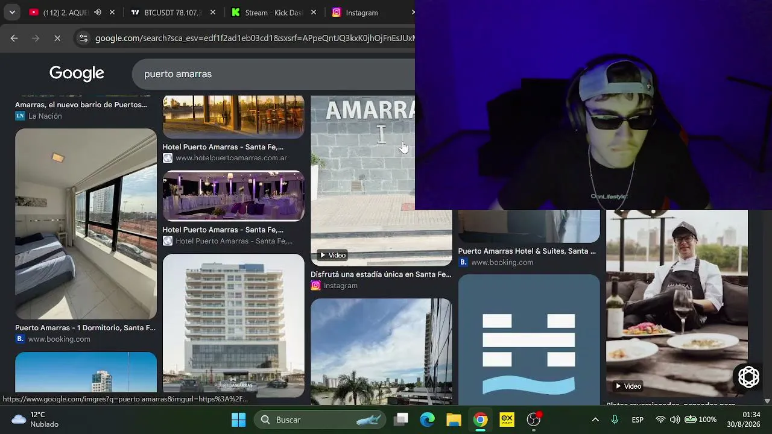Open the yellow 'ex' app on taskbar

tap(507, 420)
